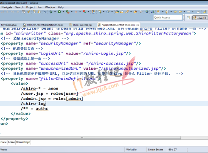Click the Quick Access search field

(168, 17)
